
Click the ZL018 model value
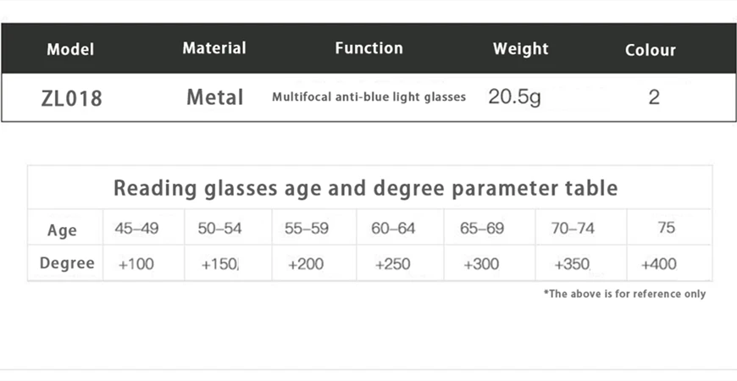coord(71,98)
